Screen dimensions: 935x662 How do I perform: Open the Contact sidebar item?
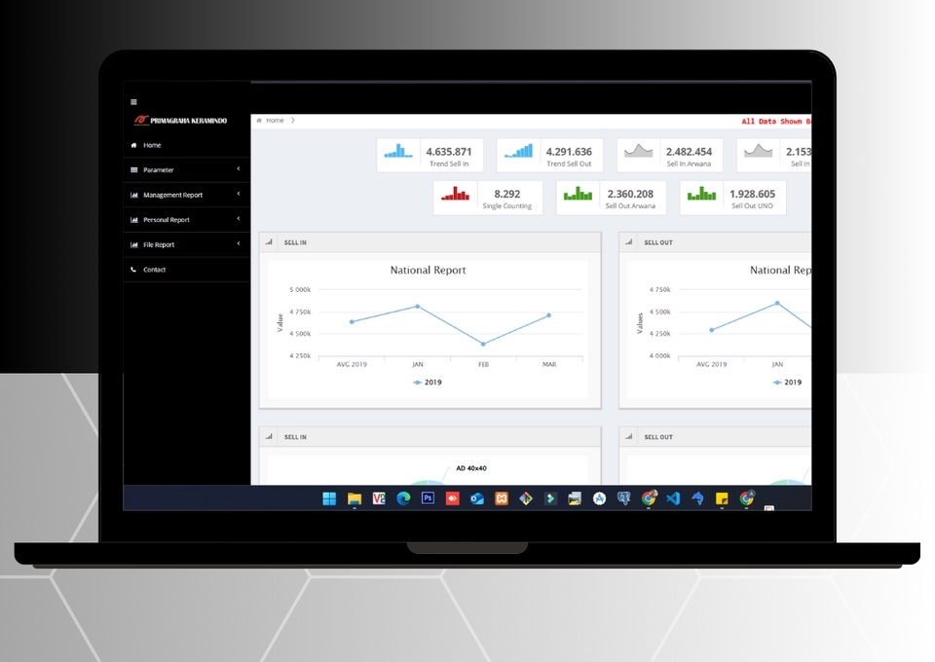(x=154, y=270)
